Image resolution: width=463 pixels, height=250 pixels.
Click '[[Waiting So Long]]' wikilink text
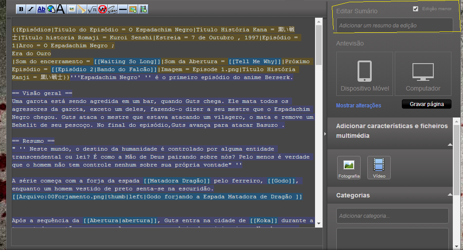pos(127,61)
